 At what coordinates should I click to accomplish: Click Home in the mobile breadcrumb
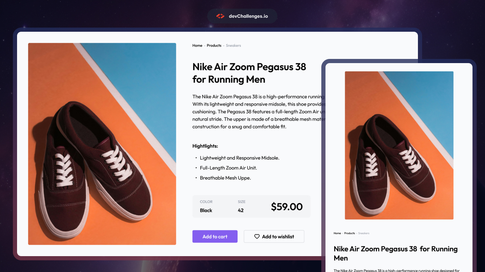337,233
